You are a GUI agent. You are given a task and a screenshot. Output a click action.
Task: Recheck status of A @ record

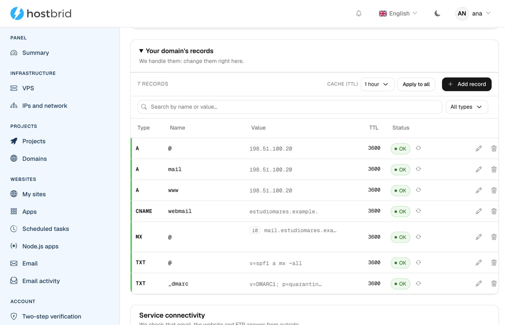(x=418, y=148)
